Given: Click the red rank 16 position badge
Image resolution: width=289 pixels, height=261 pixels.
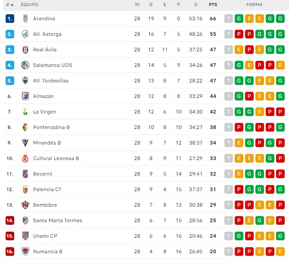Looking at the screenshot, I should coord(10,252).
